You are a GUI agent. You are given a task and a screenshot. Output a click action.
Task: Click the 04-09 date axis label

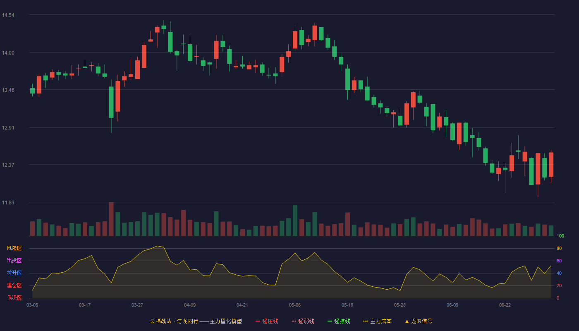point(190,305)
